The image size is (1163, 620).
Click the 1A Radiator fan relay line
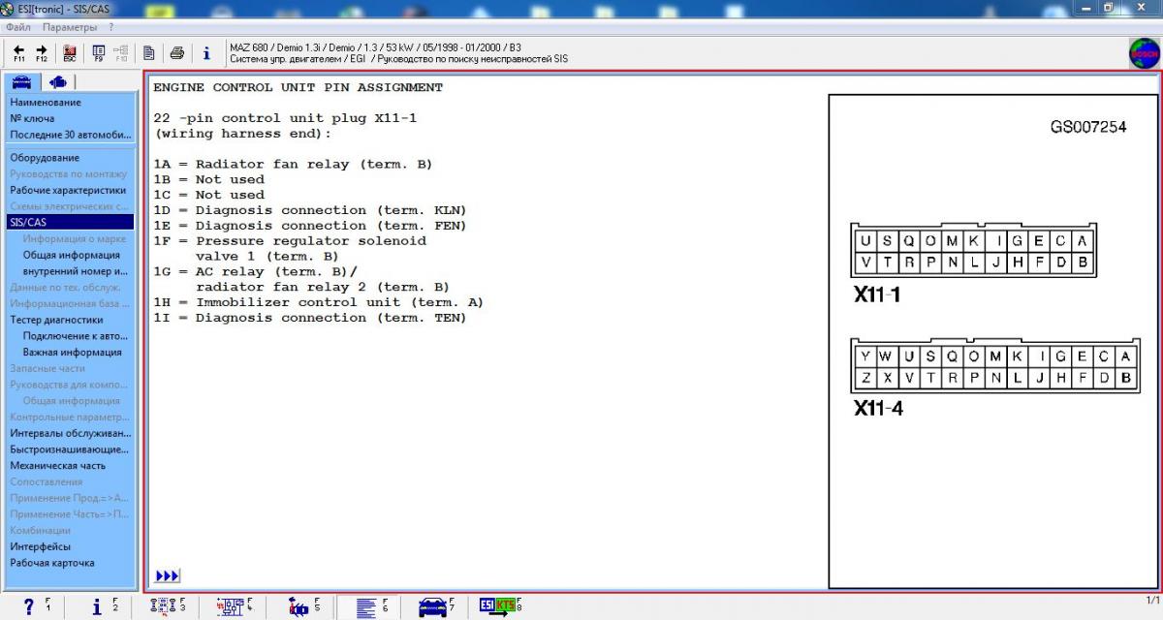(x=293, y=164)
